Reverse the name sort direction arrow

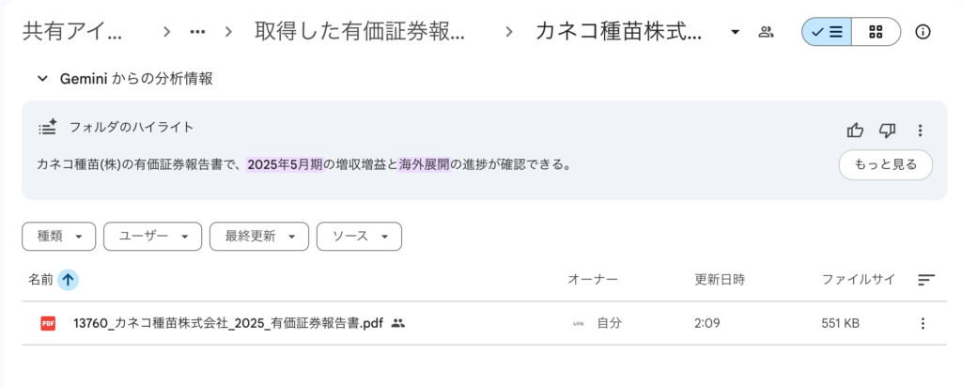click(x=68, y=280)
